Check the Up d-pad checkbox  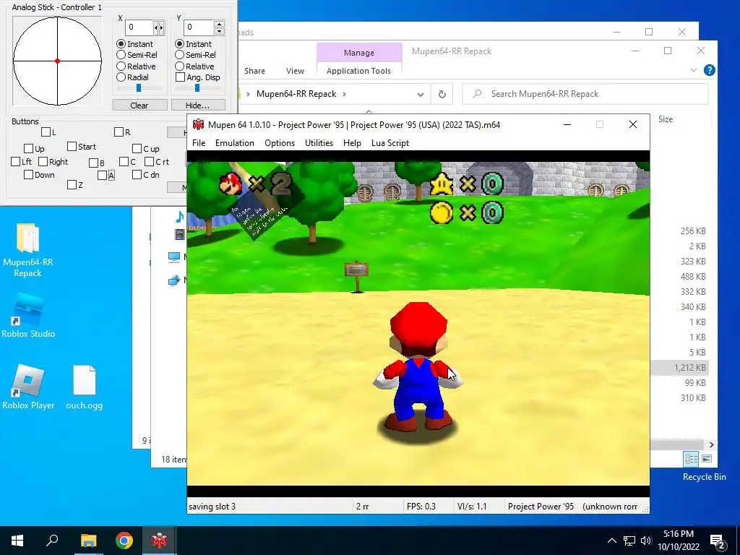tap(28, 149)
